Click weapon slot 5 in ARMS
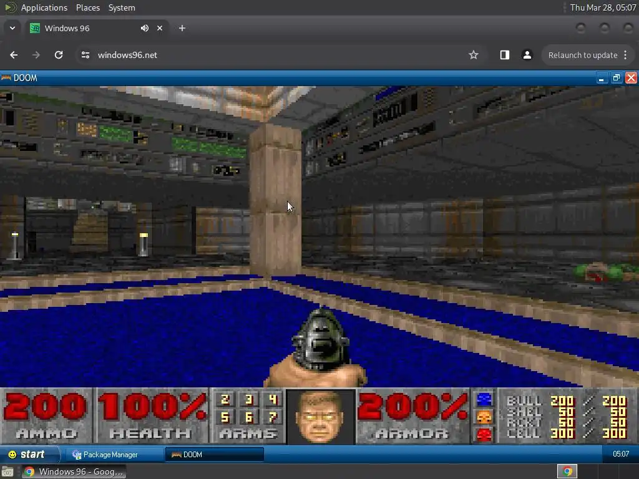The image size is (639, 479). 225,417
